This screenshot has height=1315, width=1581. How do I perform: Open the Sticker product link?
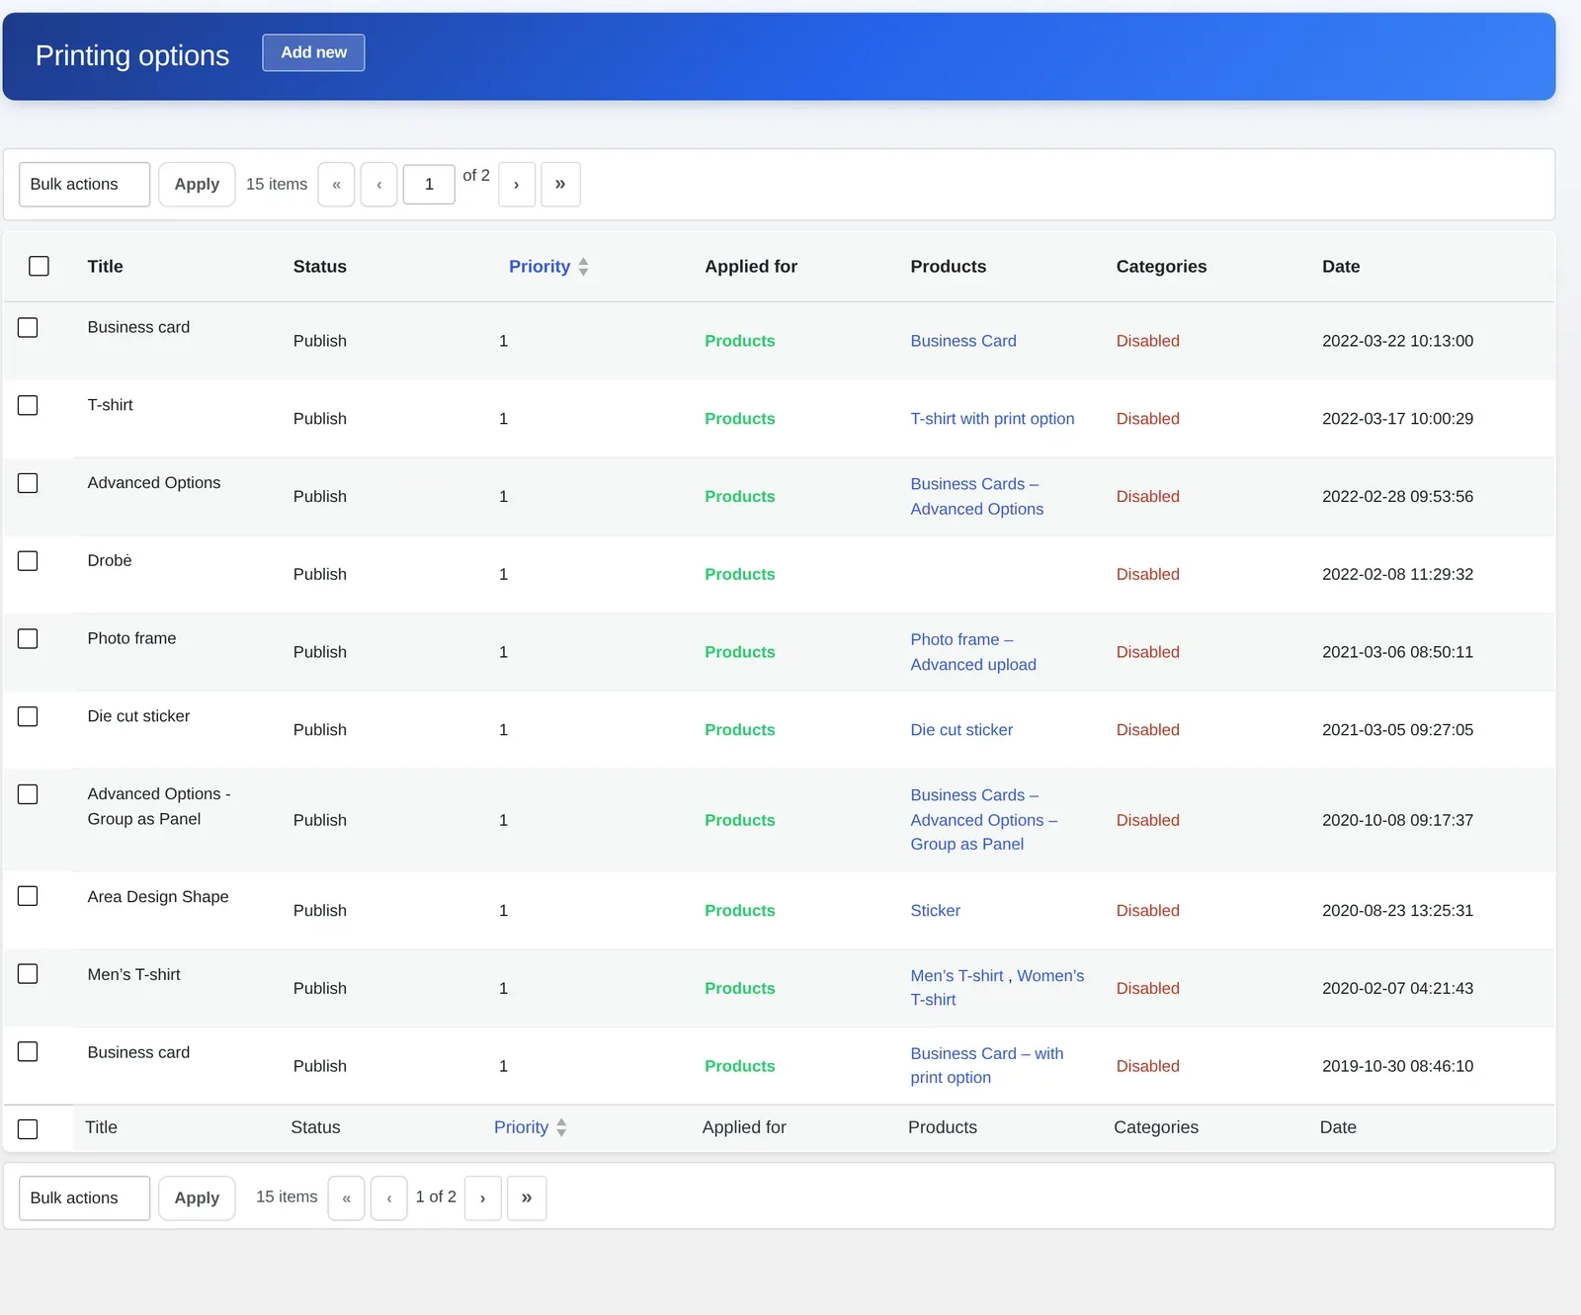click(x=935, y=911)
